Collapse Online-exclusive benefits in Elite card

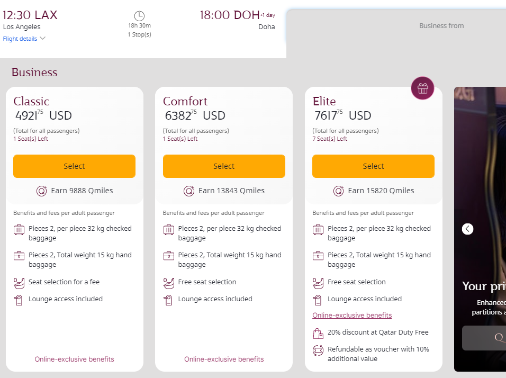(x=352, y=316)
